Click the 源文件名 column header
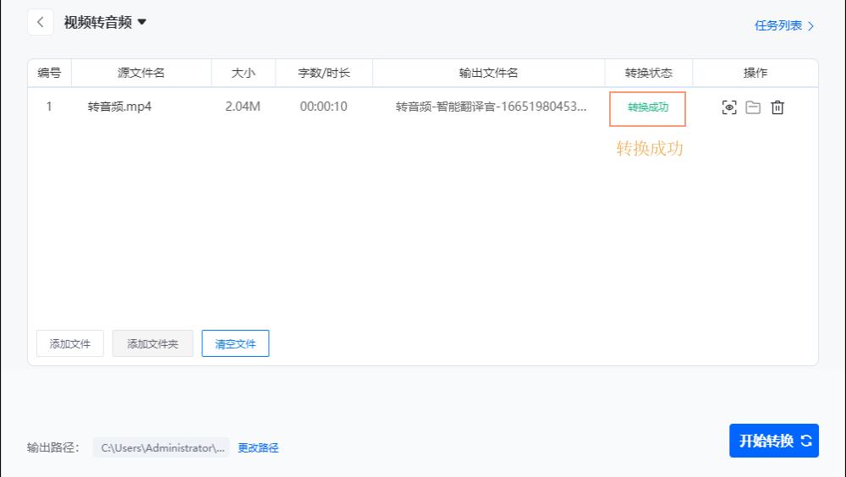 point(141,73)
